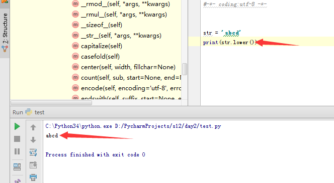Click the 'Run' panel label
334x183 pixels.
pyautogui.click(x=18, y=112)
